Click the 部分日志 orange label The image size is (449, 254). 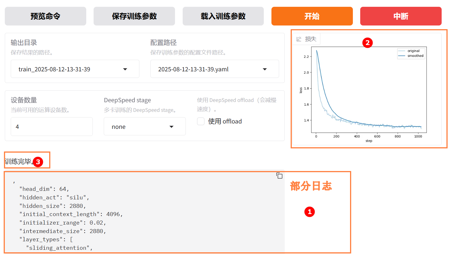311,186
